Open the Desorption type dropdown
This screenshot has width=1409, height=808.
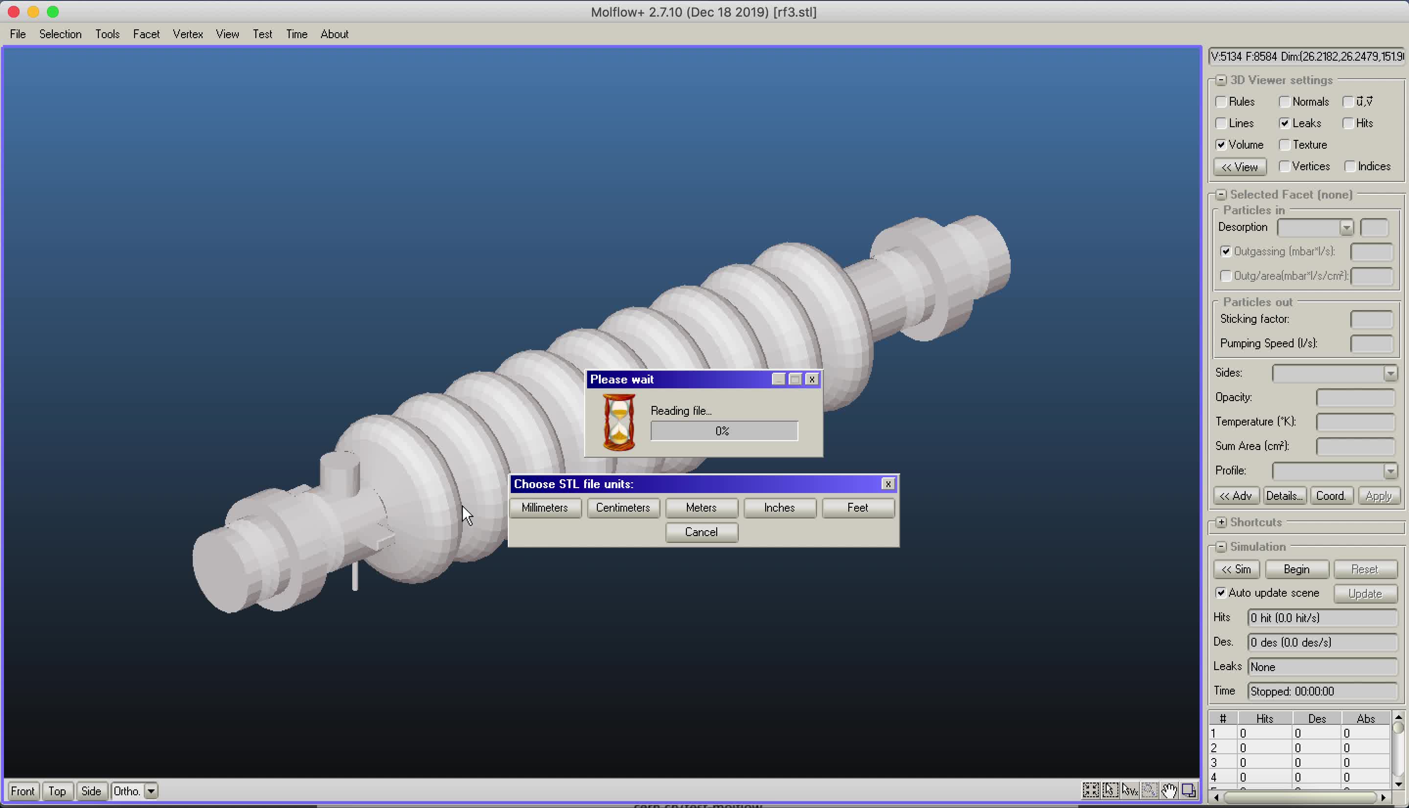click(x=1347, y=227)
